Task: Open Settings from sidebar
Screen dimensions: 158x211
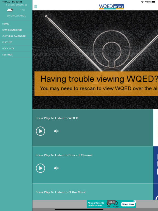Action: tap(16, 55)
